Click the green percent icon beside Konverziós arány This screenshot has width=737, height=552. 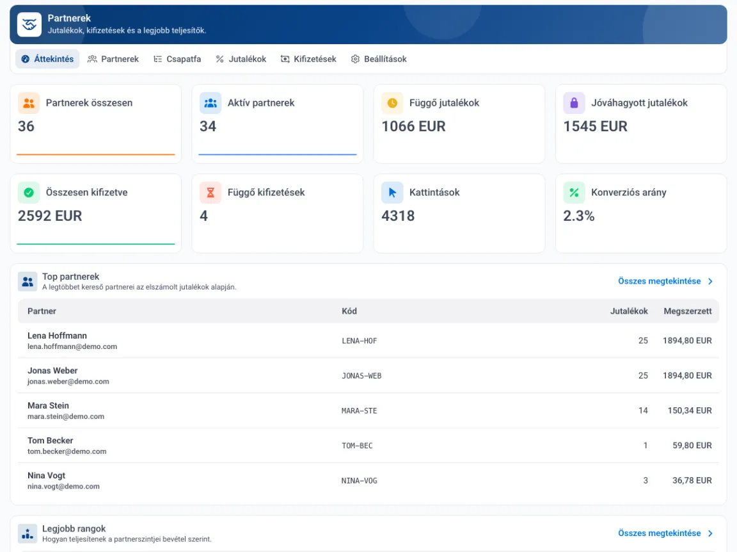pyautogui.click(x=574, y=193)
